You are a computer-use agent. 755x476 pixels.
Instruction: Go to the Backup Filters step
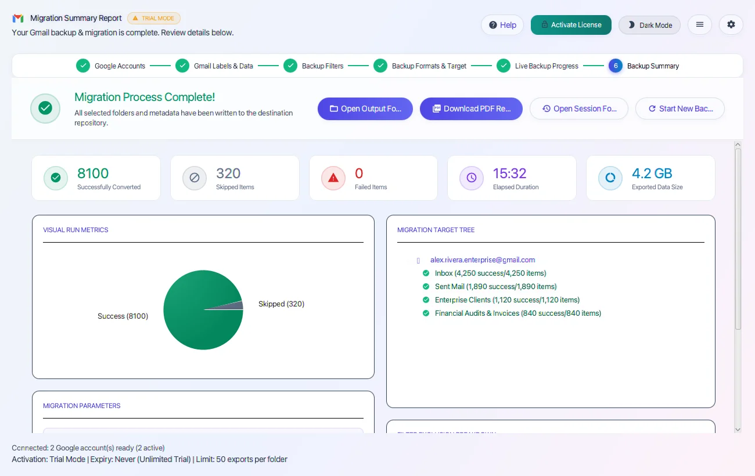(x=314, y=66)
